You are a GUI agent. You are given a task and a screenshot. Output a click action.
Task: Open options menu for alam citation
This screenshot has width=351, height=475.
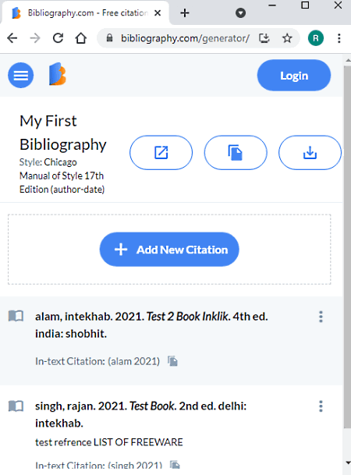(x=321, y=317)
